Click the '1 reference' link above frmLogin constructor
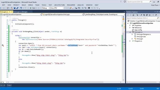This screenshot has height=90, width=160. coord(15,18)
